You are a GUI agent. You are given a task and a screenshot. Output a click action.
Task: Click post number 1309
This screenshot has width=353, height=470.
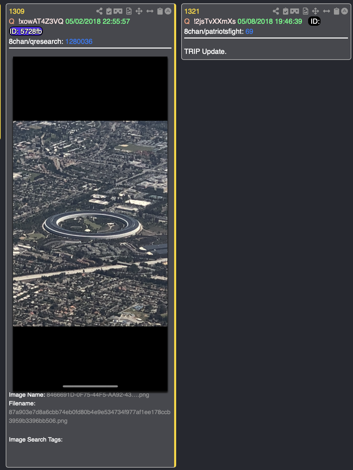coord(17,11)
